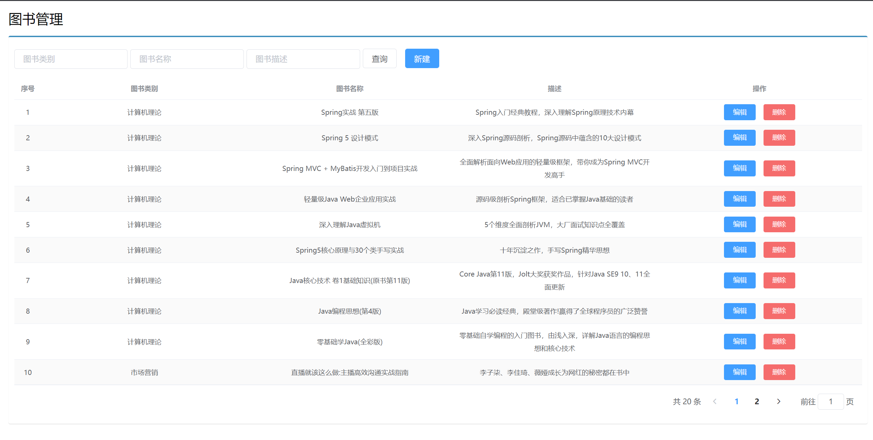Edit the book Spring实战 第五版
Image resolution: width=873 pixels, height=440 pixels.
click(739, 112)
